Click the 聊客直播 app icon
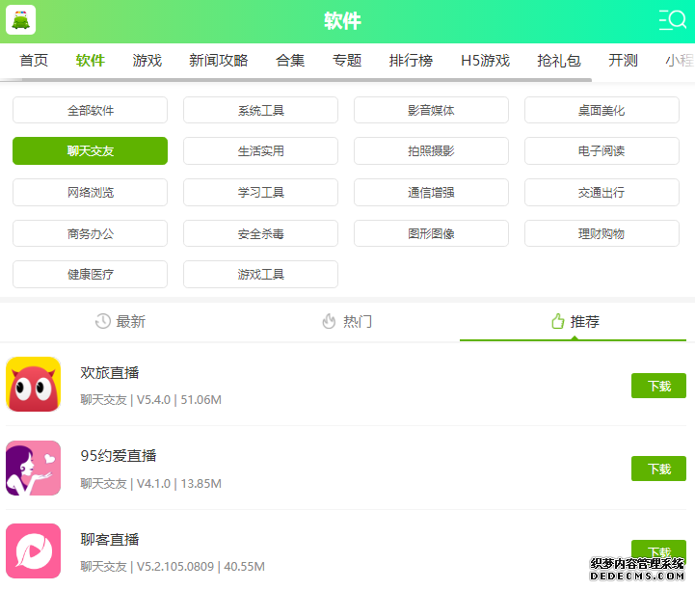 pos(33,551)
